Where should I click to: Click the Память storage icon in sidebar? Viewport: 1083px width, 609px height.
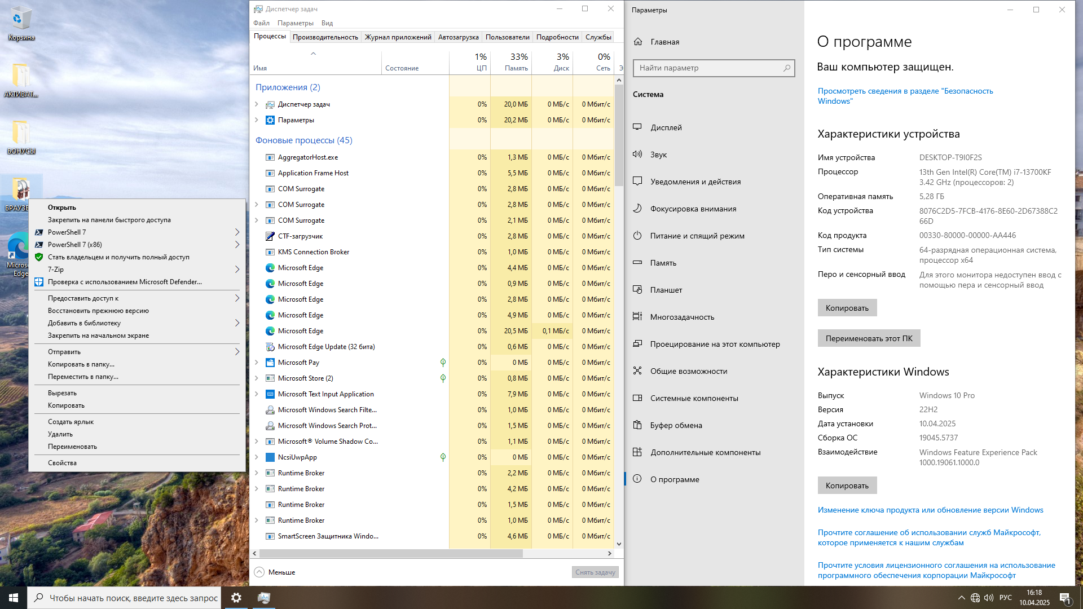click(637, 262)
